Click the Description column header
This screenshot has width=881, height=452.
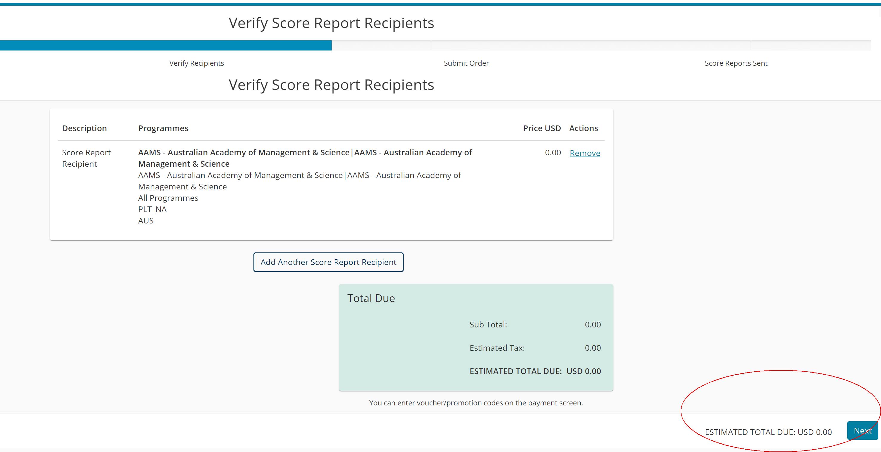tap(84, 128)
